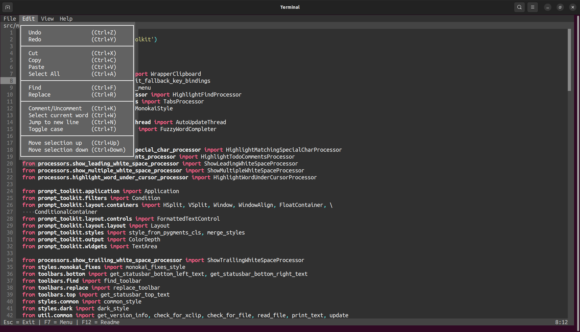Click Toggle case menu entry
Image resolution: width=580 pixels, height=332 pixels.
pyautogui.click(x=46, y=129)
